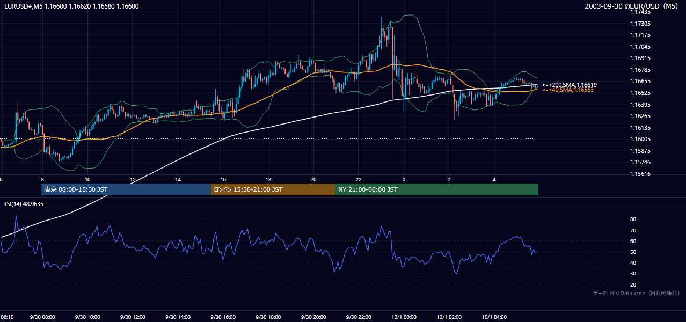This screenshot has width=686, height=322.
Task: Click the 40 SMA 1.16563 label
Action: point(567,90)
